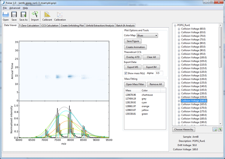Collapse the POPG_Run1 tree node
Viewport: 225px width, 159px height.
175,25
